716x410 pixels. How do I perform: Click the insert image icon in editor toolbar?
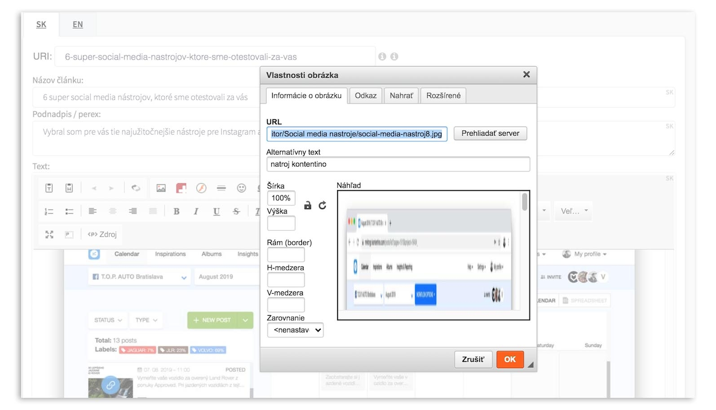(161, 188)
